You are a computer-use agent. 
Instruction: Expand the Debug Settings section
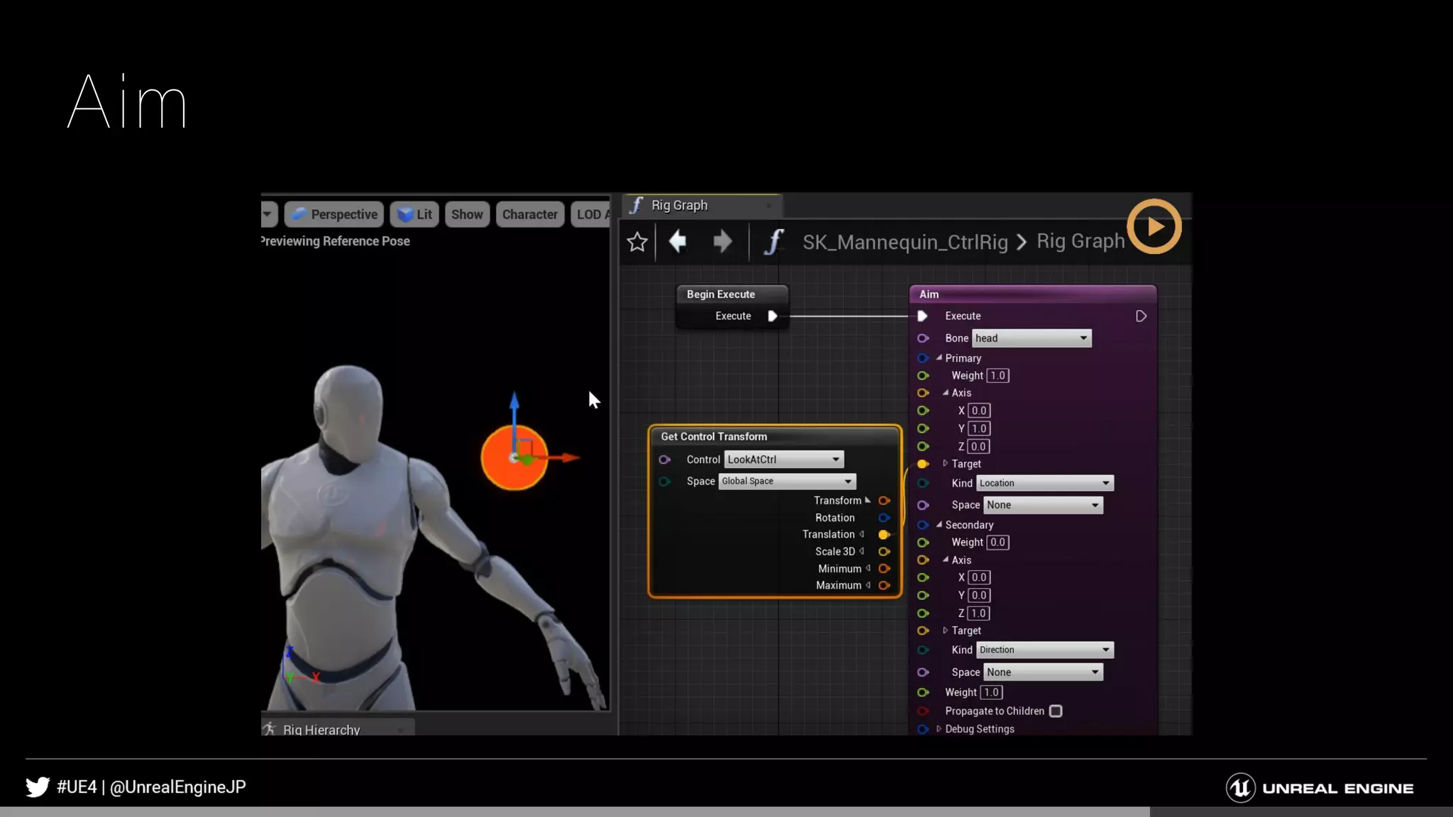[x=939, y=729]
